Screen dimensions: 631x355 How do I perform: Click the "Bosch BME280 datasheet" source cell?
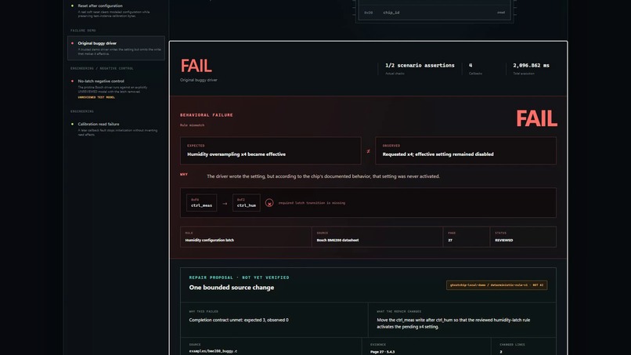(377, 237)
